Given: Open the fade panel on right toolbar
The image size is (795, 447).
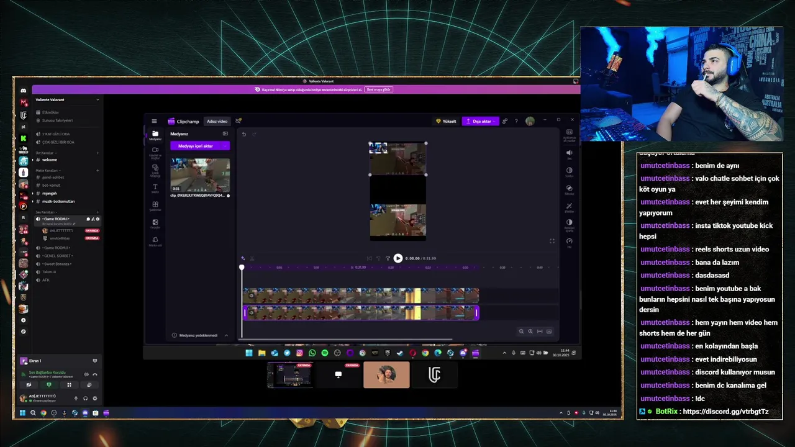Looking at the screenshot, I should (569, 171).
